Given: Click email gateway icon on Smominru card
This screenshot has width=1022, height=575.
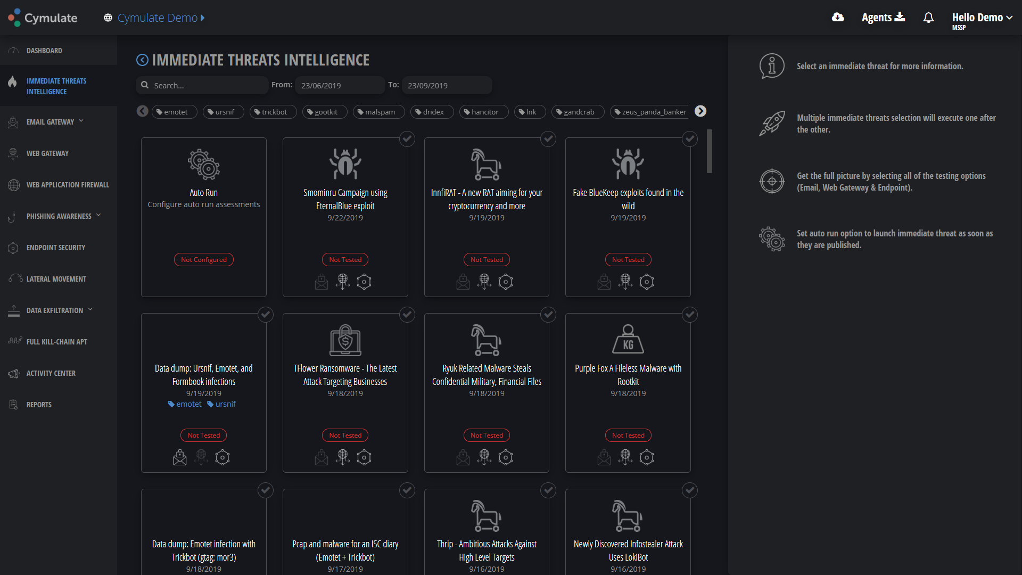Looking at the screenshot, I should click(322, 282).
